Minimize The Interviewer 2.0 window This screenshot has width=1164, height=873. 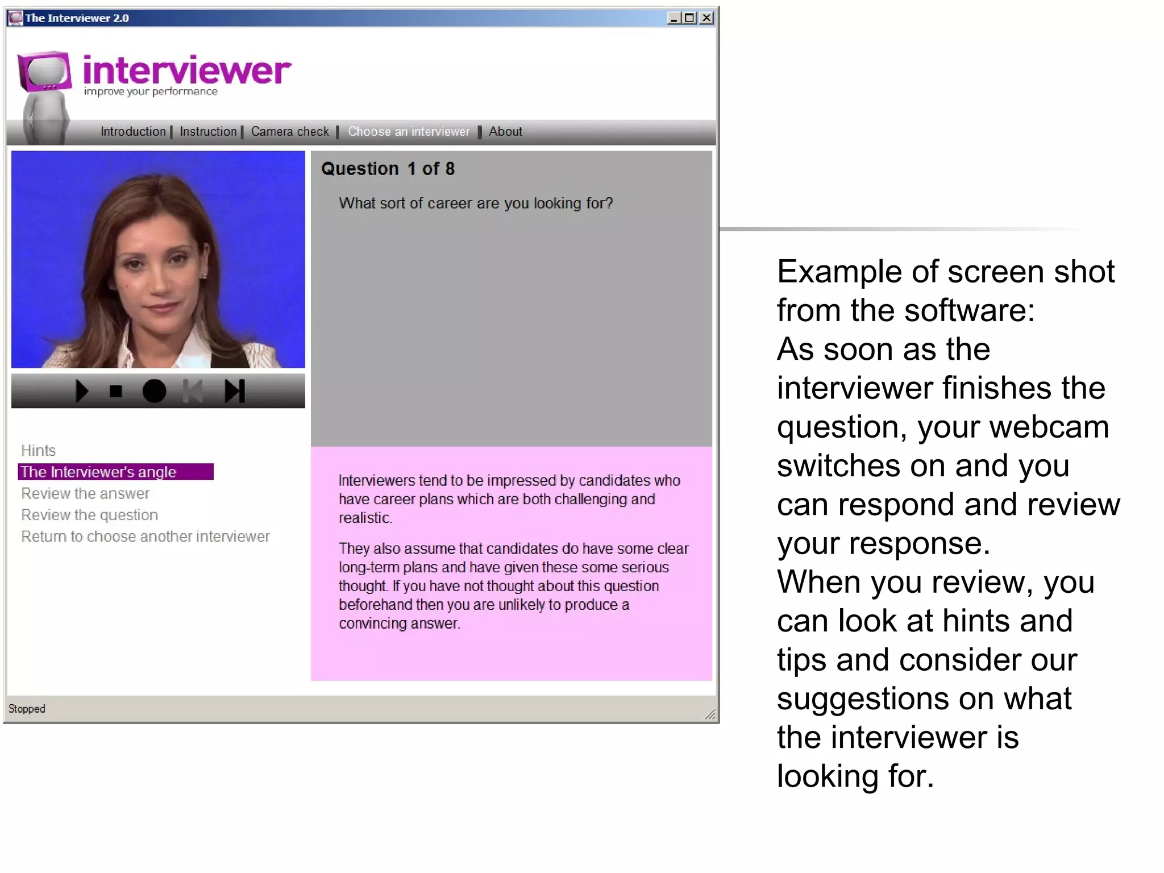[x=674, y=18]
